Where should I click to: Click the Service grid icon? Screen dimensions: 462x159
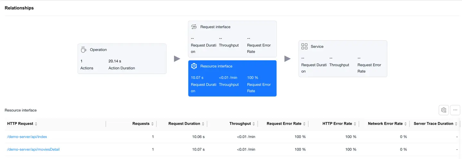coord(304,46)
